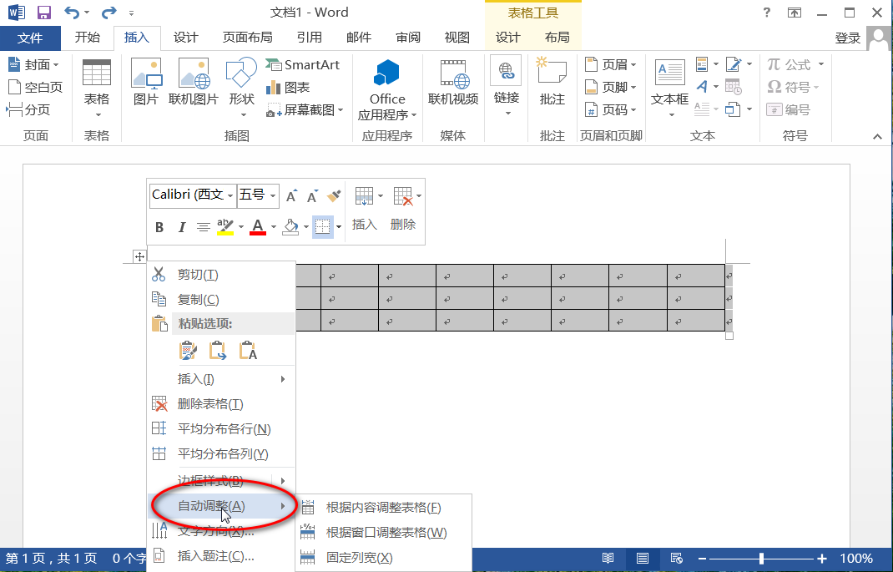The width and height of the screenshot is (893, 572).
Task: Insert online pictures (联机图片)
Action: pyautogui.click(x=194, y=83)
